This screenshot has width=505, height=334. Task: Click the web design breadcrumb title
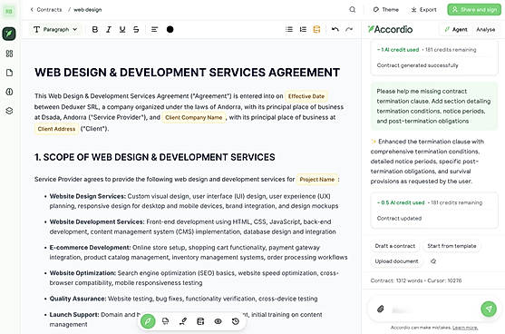tap(88, 10)
